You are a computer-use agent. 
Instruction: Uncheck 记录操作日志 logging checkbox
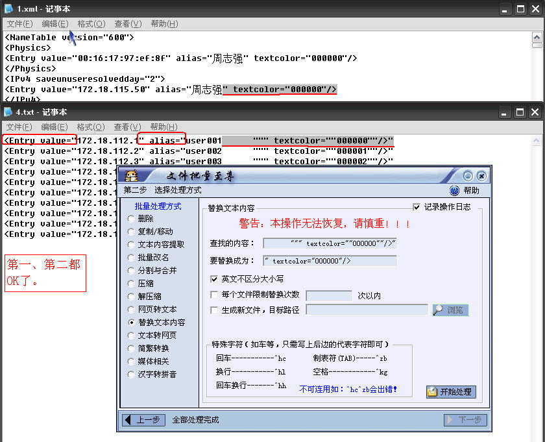[x=417, y=206]
